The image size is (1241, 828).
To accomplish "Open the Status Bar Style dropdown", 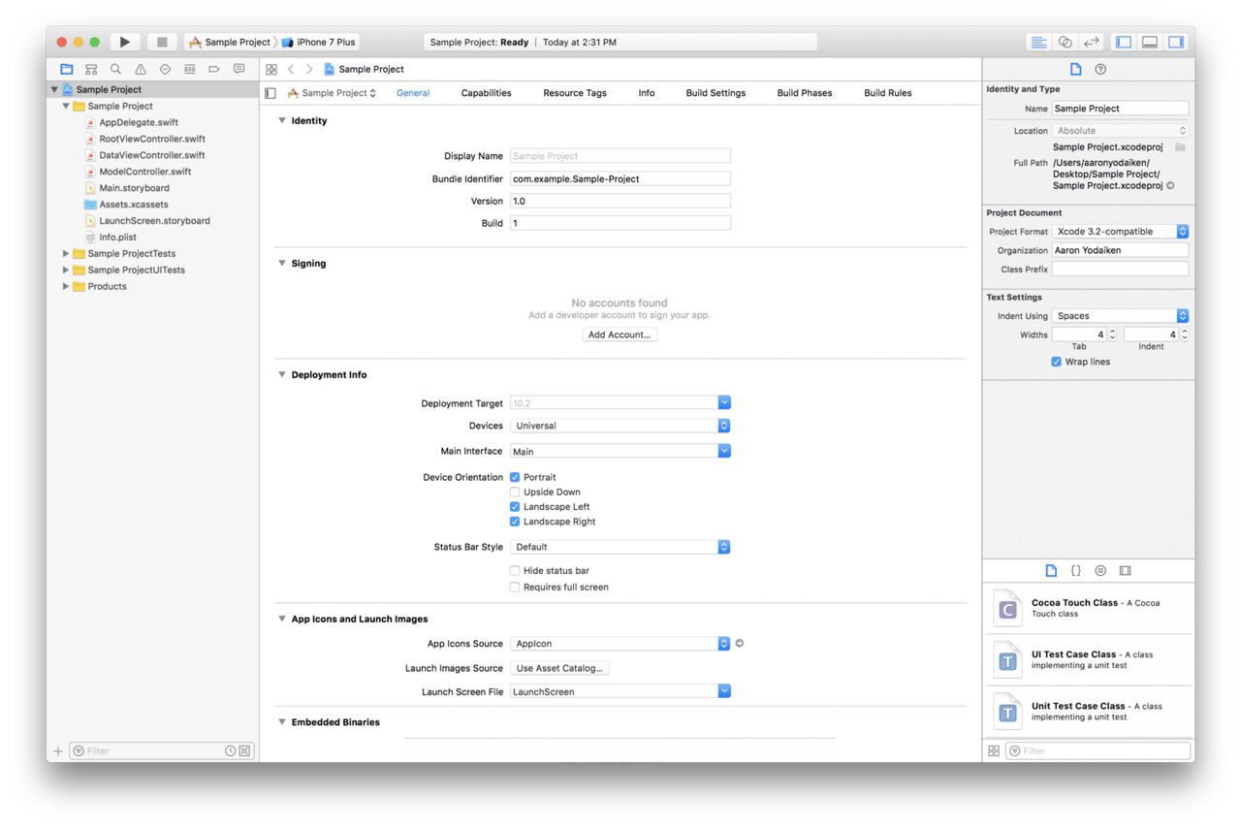I will 620,547.
